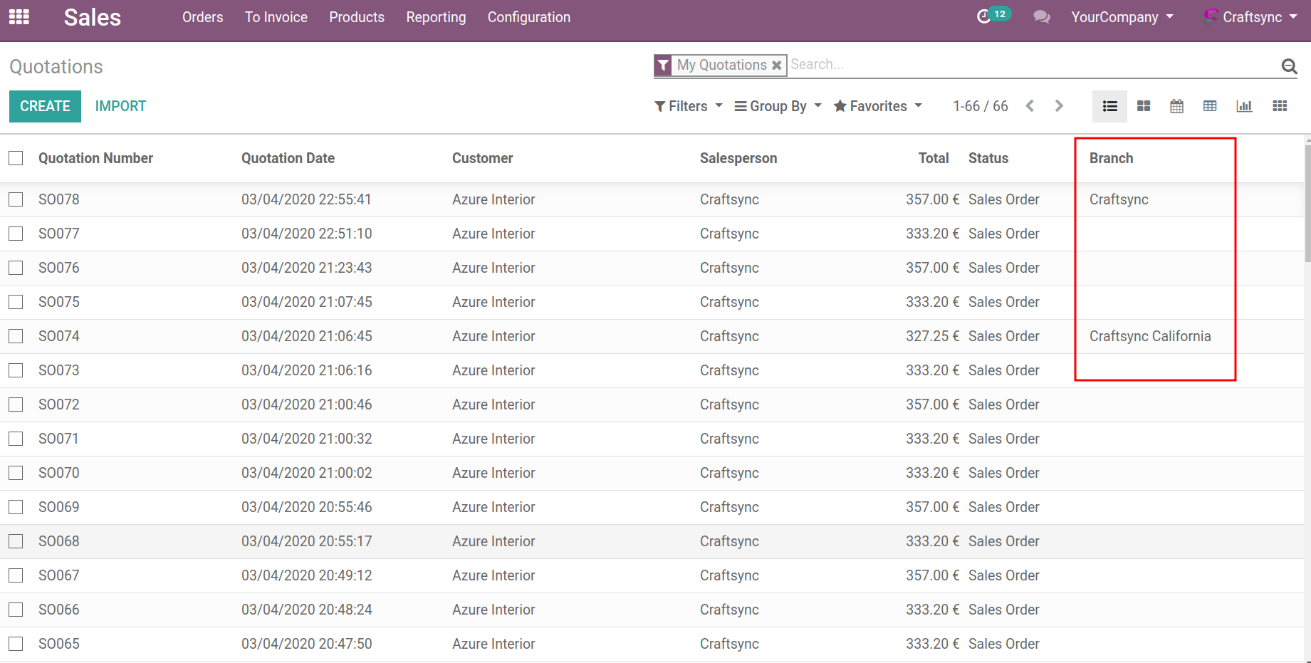1311x663 pixels.
Task: Open the Configuration menu
Action: 528,17
